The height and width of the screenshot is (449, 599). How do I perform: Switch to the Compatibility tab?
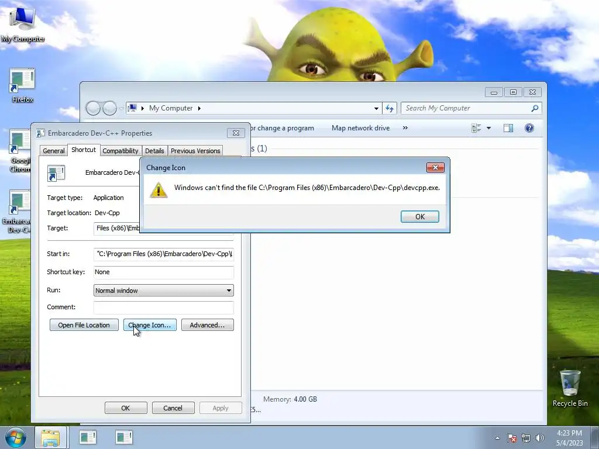[121, 151]
